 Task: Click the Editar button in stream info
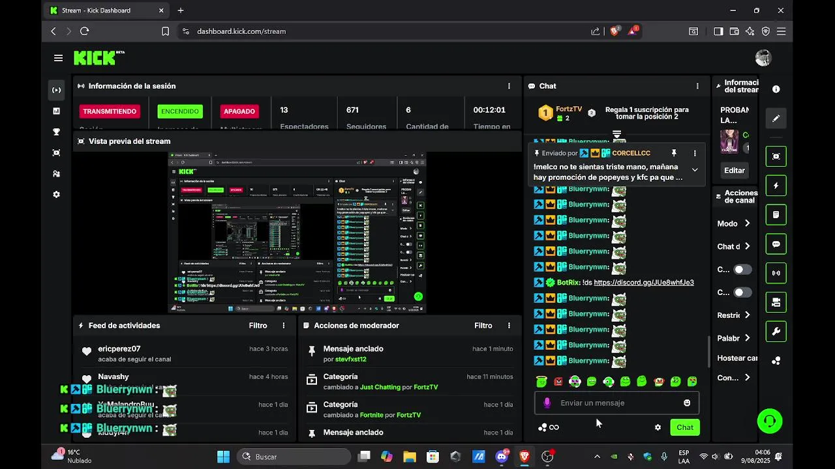tap(734, 170)
